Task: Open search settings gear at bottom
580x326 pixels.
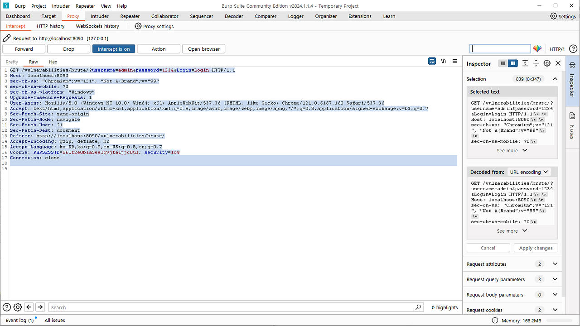Action: pos(18,307)
